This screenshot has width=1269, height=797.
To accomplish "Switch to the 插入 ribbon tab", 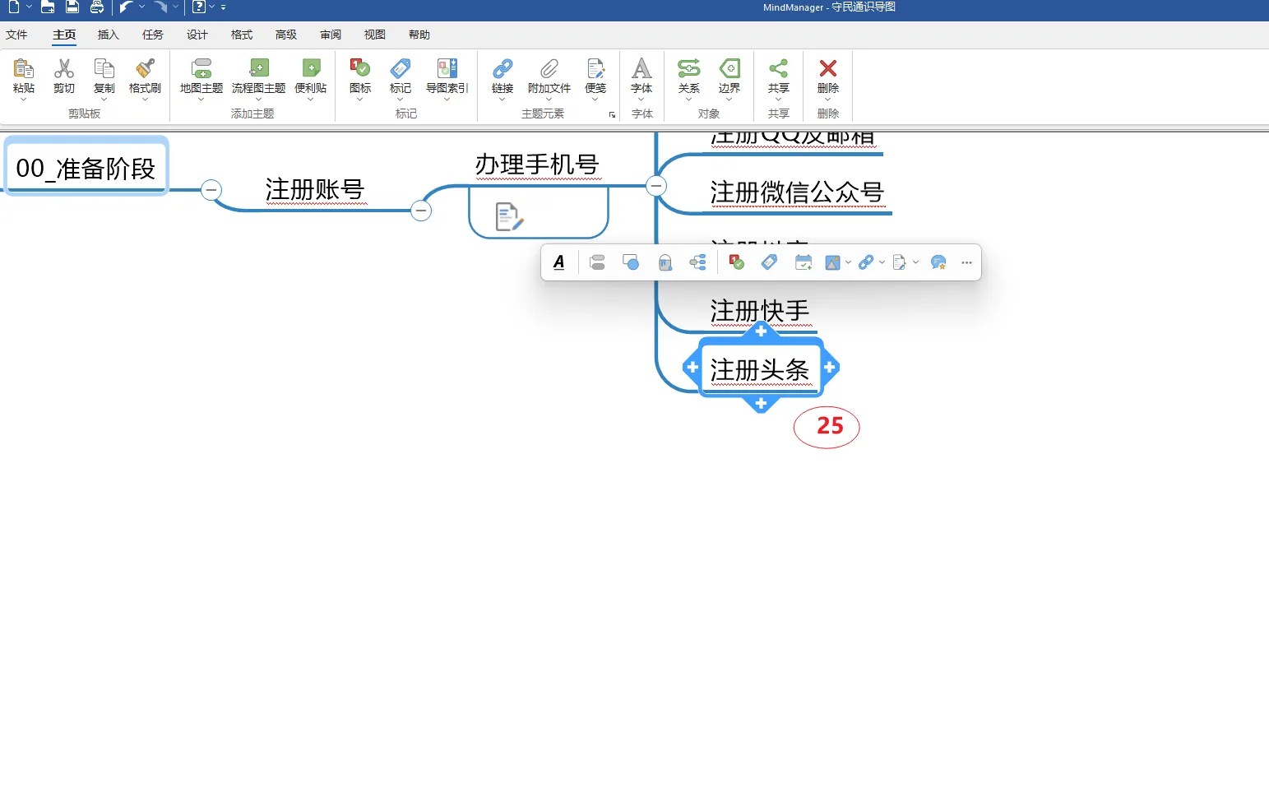I will 109,35.
